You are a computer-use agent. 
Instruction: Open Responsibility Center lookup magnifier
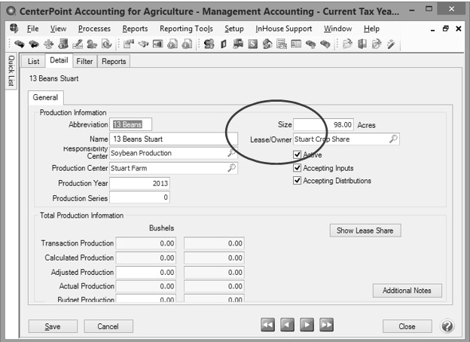tap(231, 153)
